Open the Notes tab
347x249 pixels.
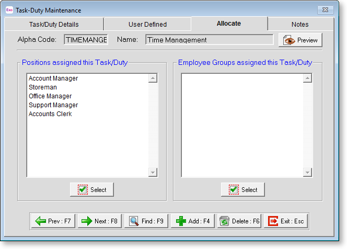[300, 24]
